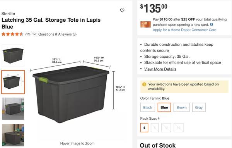Click the star rating icons
This screenshot has width=232, height=148.
tap(12, 34)
